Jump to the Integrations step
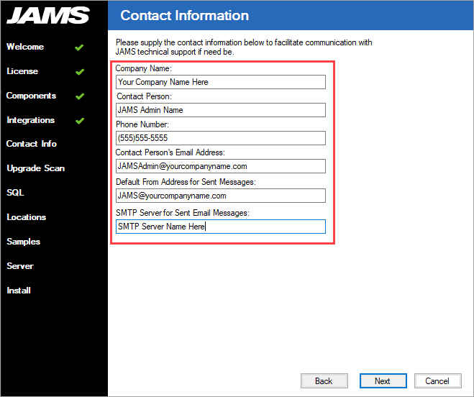474x397 pixels. (30, 120)
